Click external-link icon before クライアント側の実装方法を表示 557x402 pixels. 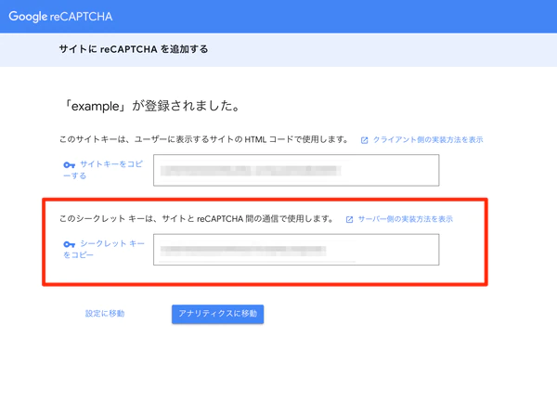click(365, 140)
